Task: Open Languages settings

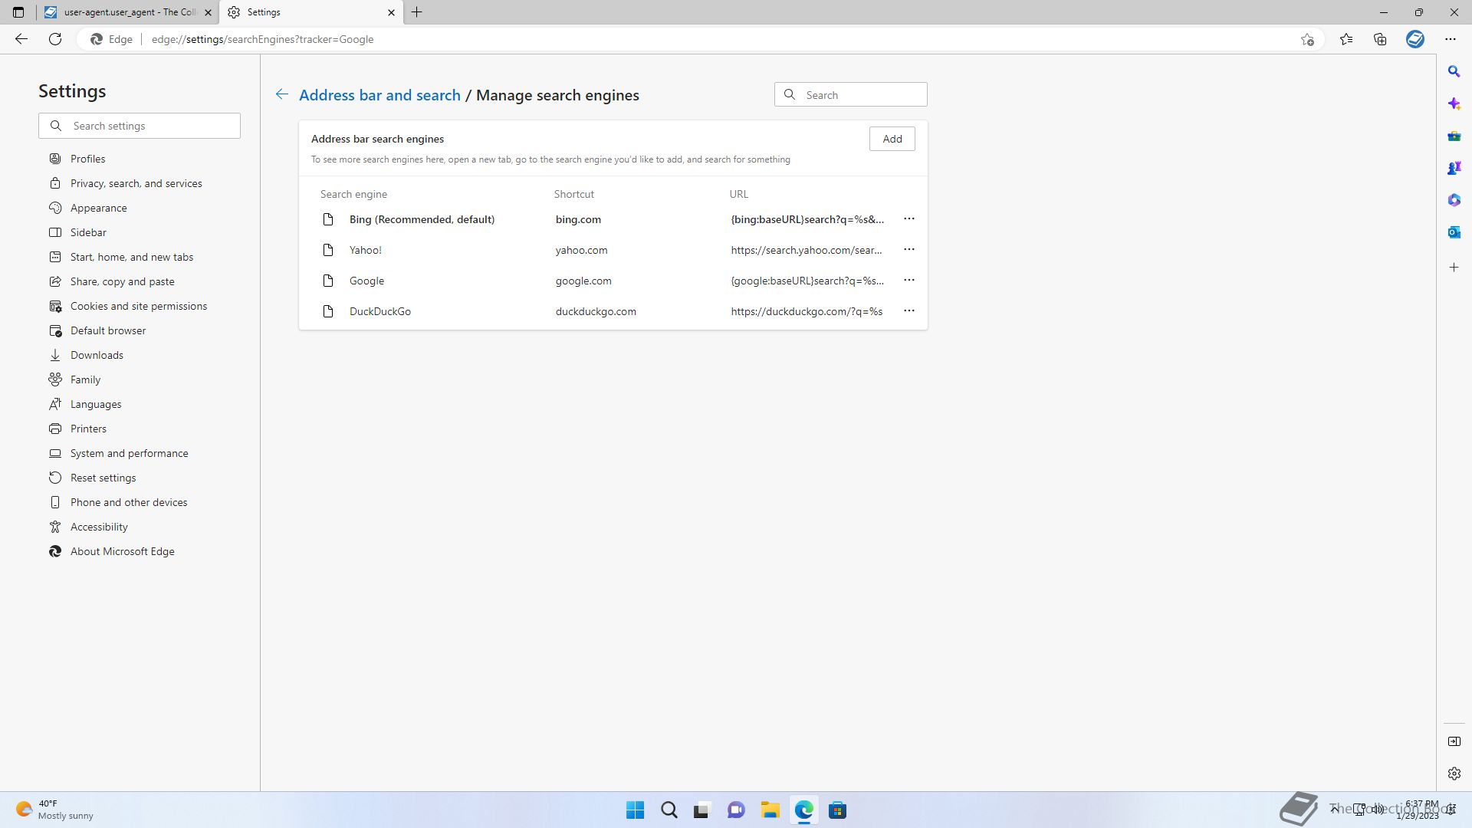Action: 95,404
